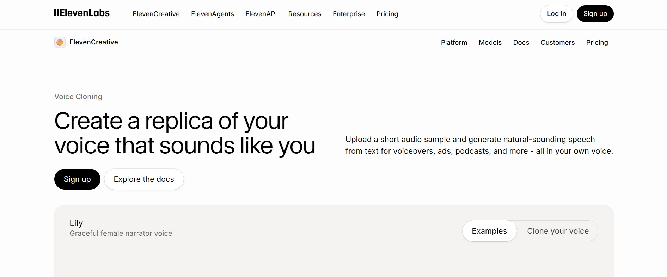Click the Explore the docs button
The width and height of the screenshot is (667, 277).
[x=144, y=179]
